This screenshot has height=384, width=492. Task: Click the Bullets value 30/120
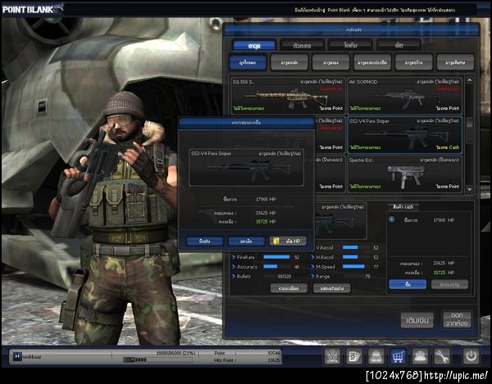pos(284,276)
